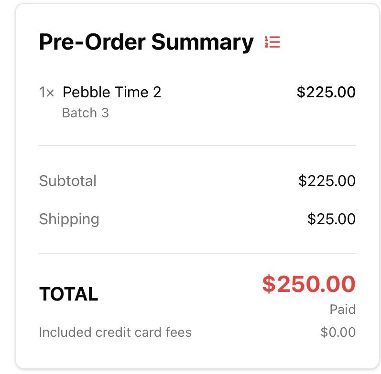Click the red list icon beside Pre-Order Summary
Screen dimensions: 381x374
pyautogui.click(x=272, y=42)
